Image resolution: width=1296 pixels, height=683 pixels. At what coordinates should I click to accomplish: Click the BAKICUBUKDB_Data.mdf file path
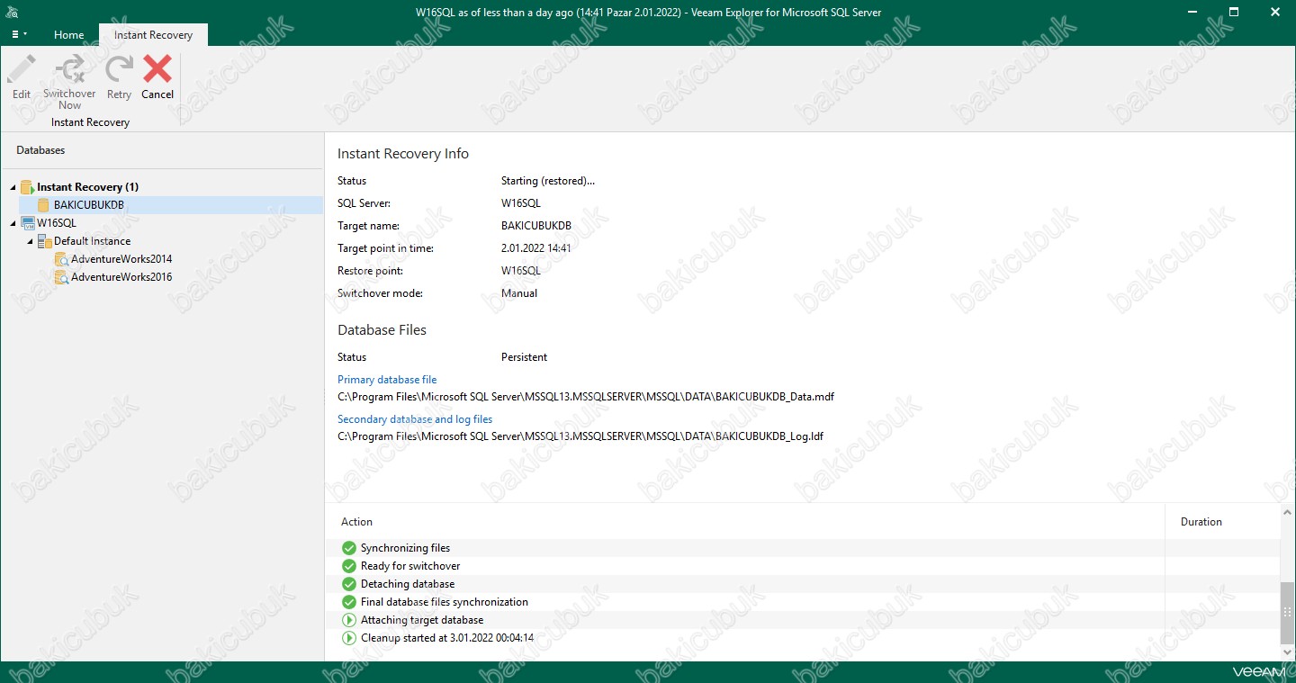[x=586, y=397]
